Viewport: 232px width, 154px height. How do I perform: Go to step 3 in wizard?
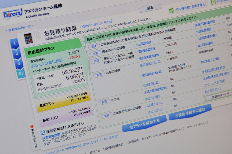coord(19,63)
